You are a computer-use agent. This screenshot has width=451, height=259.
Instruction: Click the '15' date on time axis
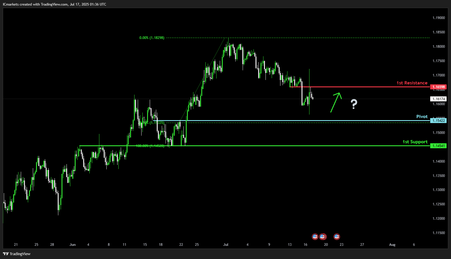145,245
